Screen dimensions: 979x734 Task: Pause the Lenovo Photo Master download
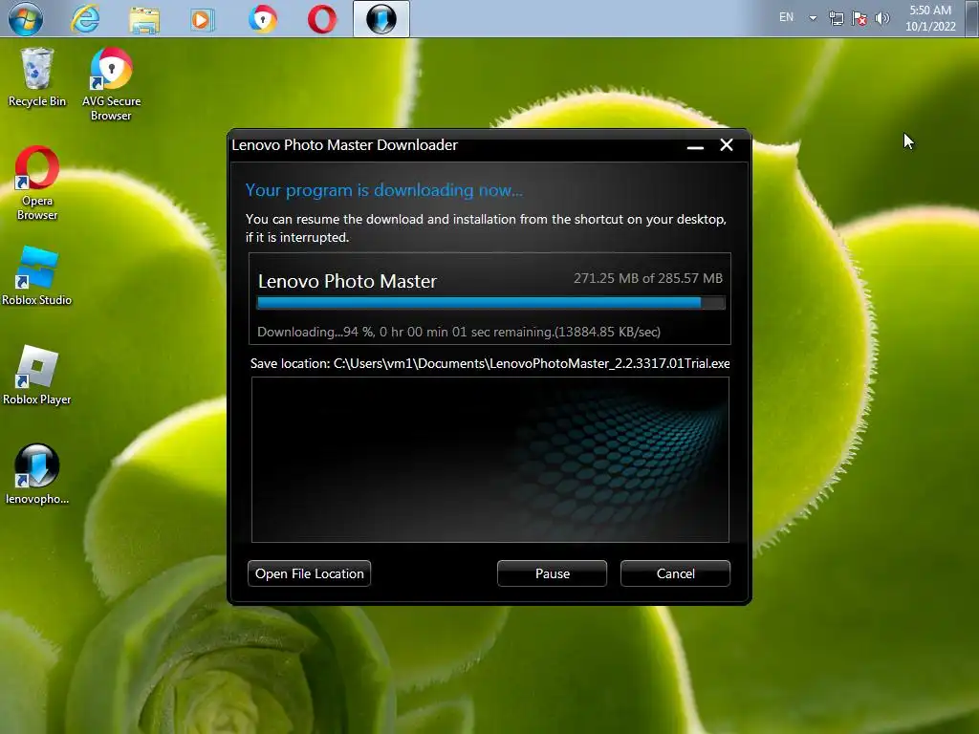[x=552, y=573]
